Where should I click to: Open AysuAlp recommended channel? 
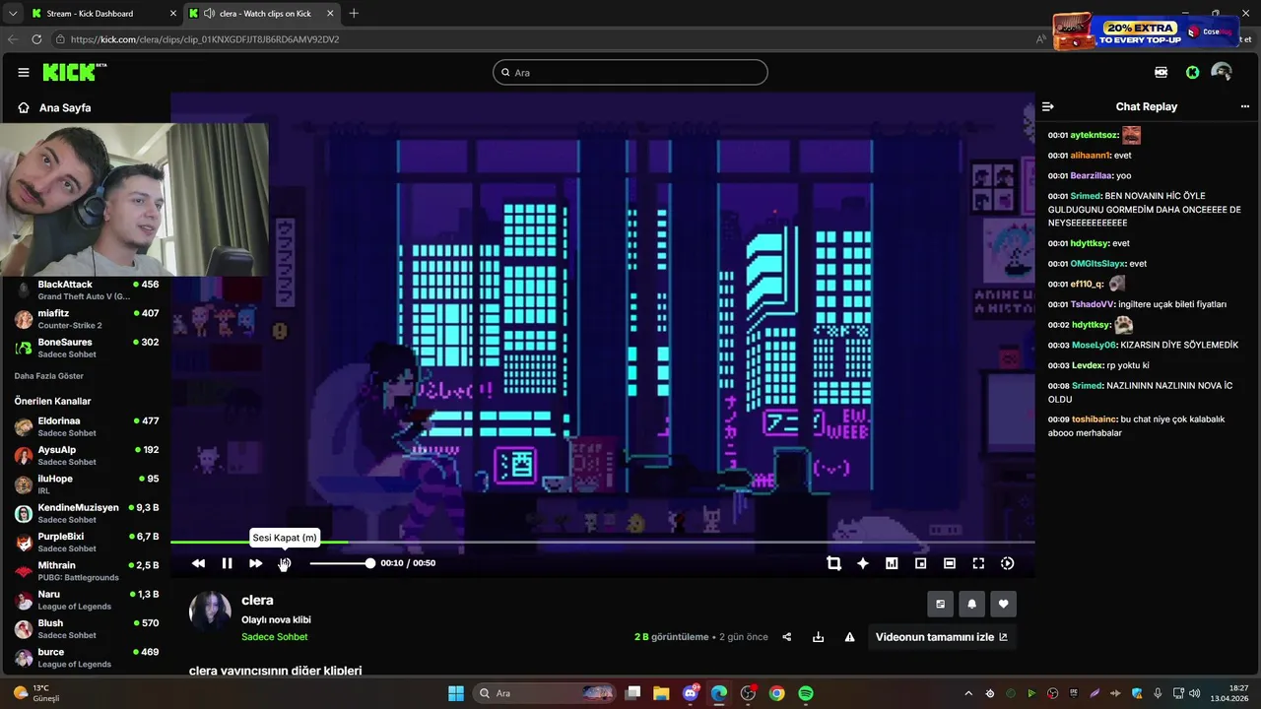tap(87, 455)
